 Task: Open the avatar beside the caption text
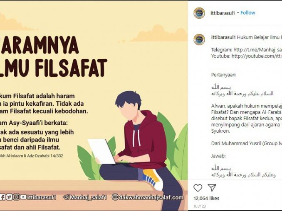[199, 39]
